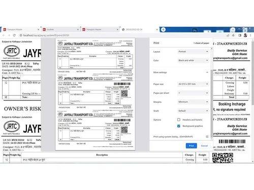The image size is (254, 190).
Task: Open the side panel icon in Chrome toolbar
Action: 240,35
